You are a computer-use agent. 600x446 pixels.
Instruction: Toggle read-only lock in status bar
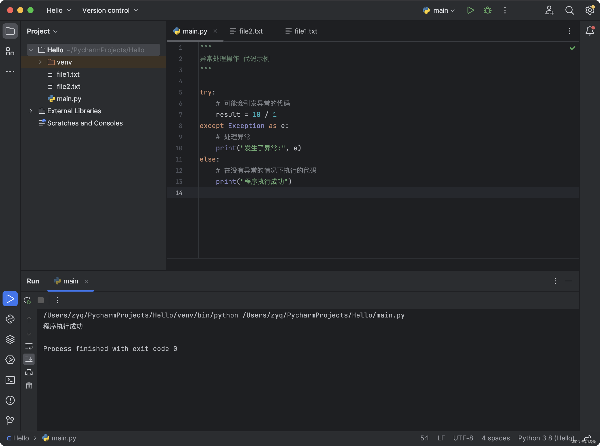coord(587,438)
